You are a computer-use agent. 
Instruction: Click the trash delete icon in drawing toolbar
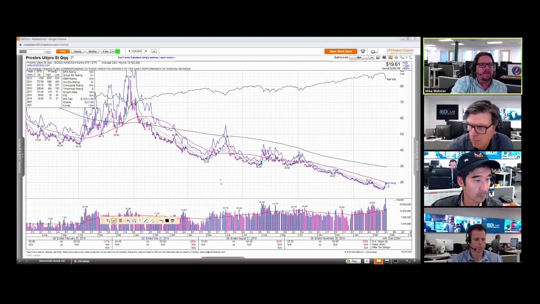(x=173, y=221)
